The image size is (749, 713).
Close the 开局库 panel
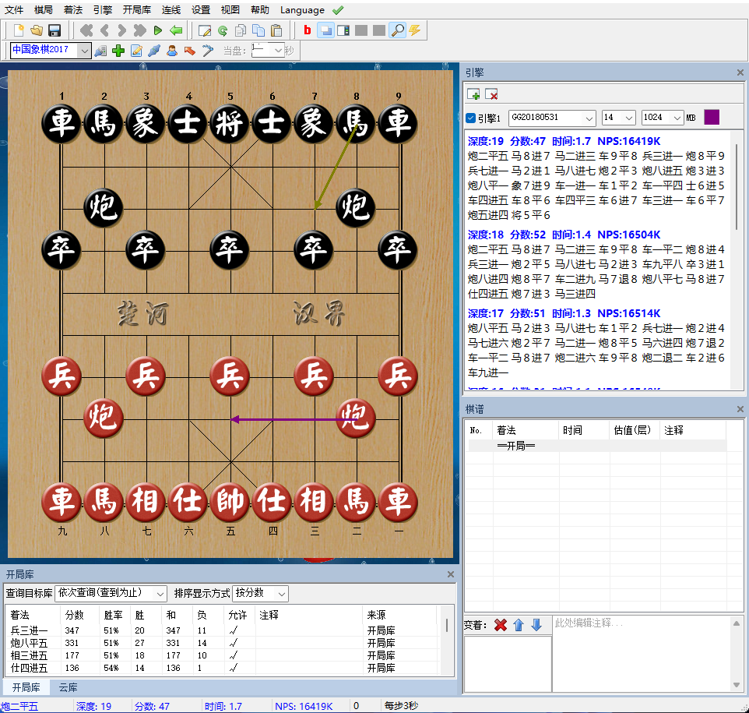click(x=451, y=574)
